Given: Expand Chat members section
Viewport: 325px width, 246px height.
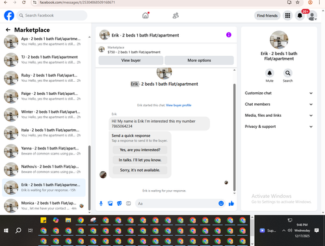Looking at the screenshot, I should pos(279,105).
